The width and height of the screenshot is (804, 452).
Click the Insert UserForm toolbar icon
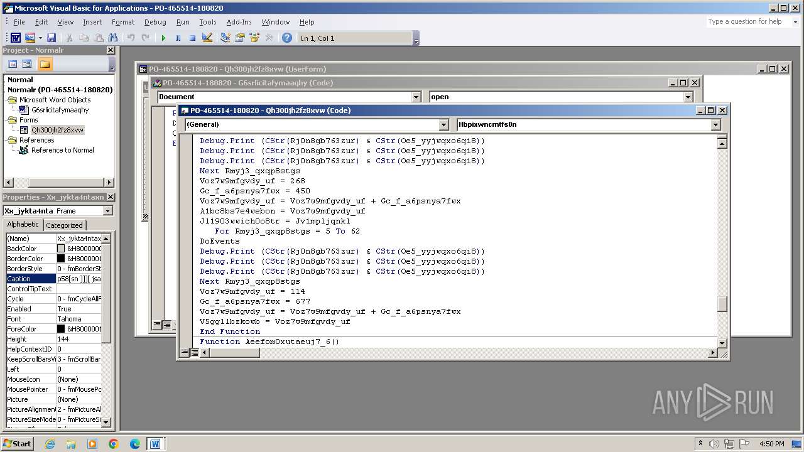pyautogui.click(x=30, y=38)
